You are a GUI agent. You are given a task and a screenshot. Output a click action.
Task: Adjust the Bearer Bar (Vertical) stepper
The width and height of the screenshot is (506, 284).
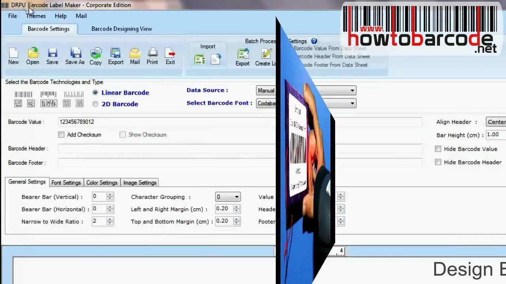[x=110, y=196]
